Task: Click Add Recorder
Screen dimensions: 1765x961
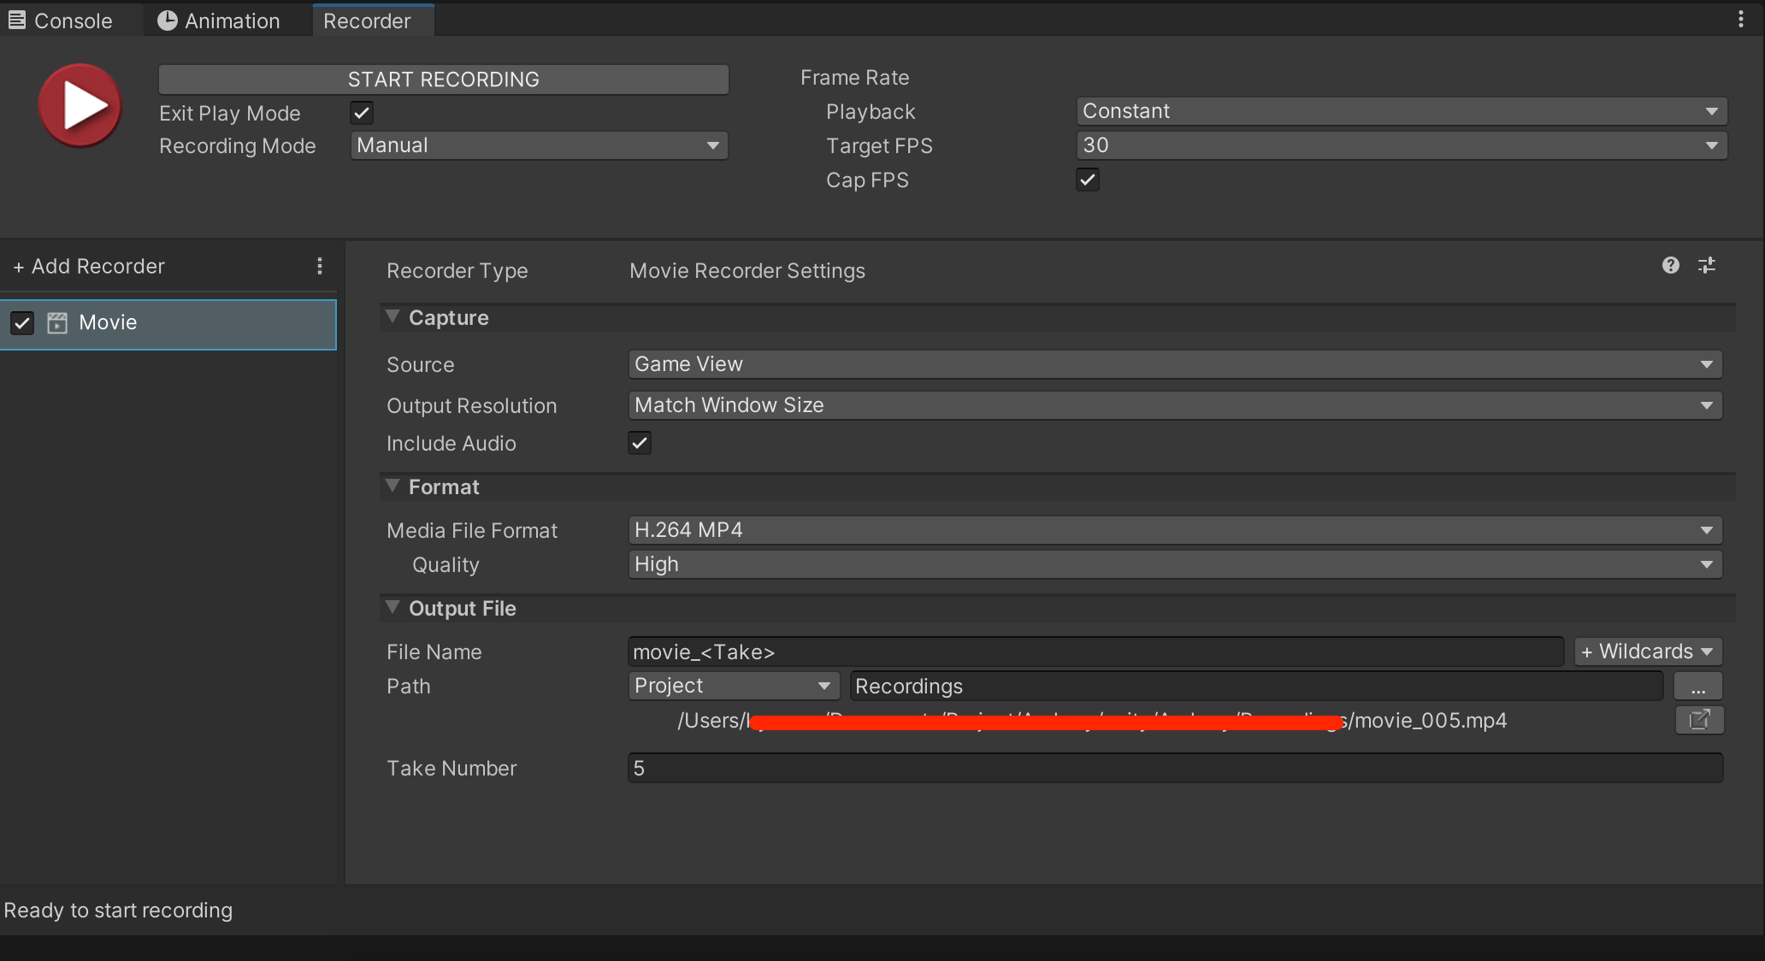Action: point(88,266)
